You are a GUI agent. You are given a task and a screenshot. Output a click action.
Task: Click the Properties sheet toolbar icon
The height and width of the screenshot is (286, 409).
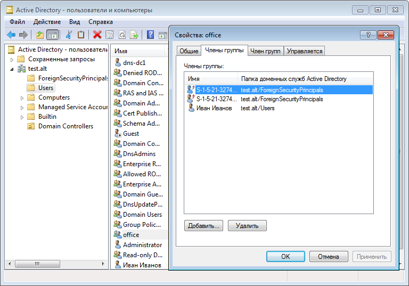click(x=110, y=35)
